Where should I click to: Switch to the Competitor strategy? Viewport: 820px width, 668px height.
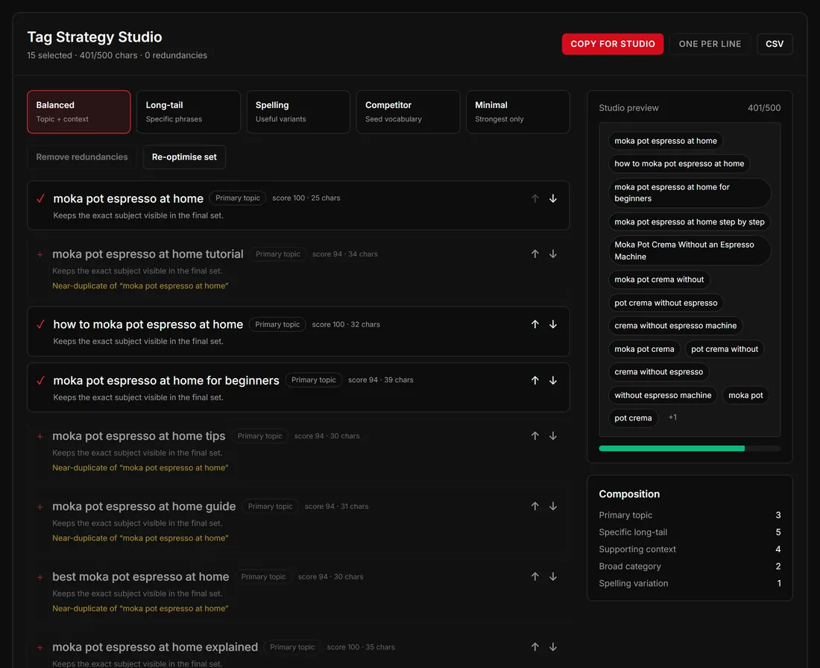(x=408, y=112)
